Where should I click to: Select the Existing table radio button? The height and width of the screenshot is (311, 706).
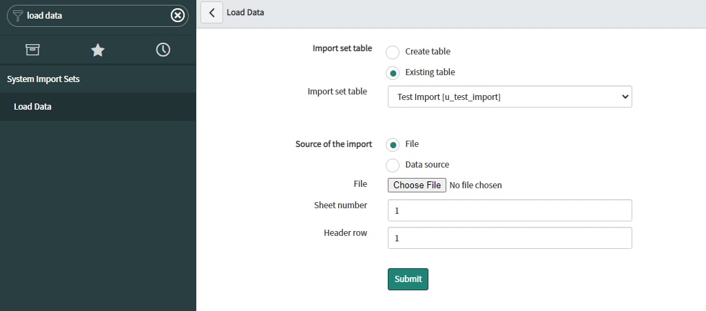pyautogui.click(x=393, y=73)
